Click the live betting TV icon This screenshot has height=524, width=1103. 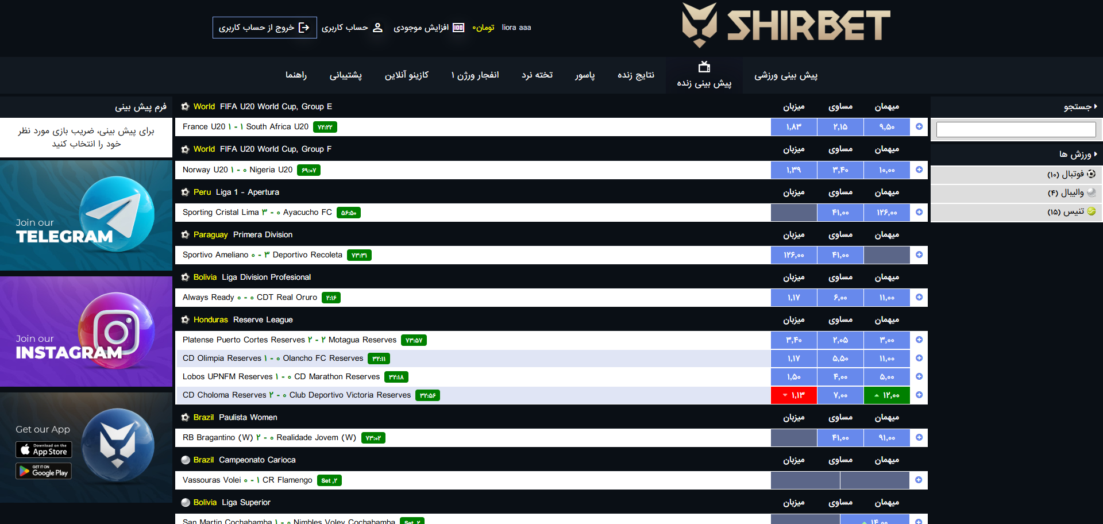(704, 67)
